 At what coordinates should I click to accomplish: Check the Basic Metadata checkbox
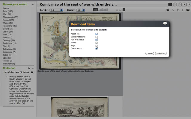click(x=96, y=37)
